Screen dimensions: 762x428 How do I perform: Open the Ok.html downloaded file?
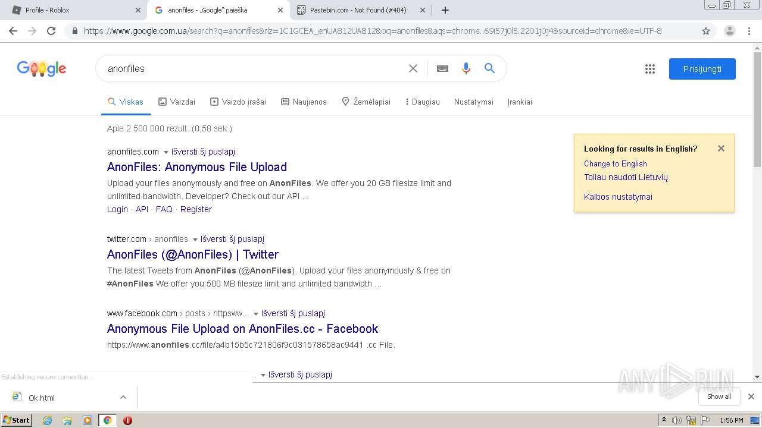42,398
